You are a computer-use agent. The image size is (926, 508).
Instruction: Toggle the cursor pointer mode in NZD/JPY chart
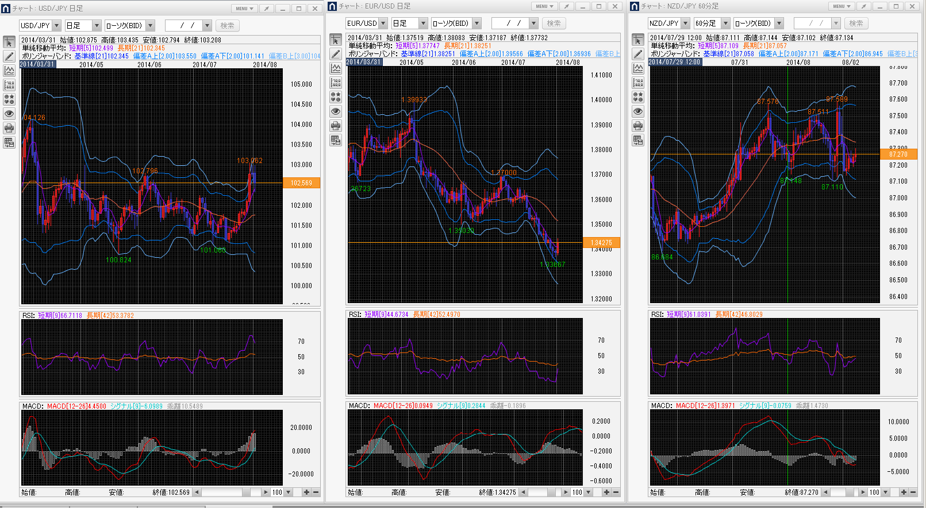tap(638, 40)
